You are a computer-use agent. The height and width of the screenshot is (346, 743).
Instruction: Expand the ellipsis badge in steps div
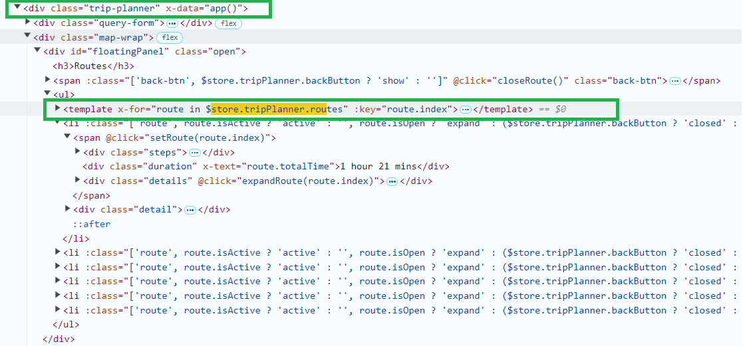click(195, 153)
